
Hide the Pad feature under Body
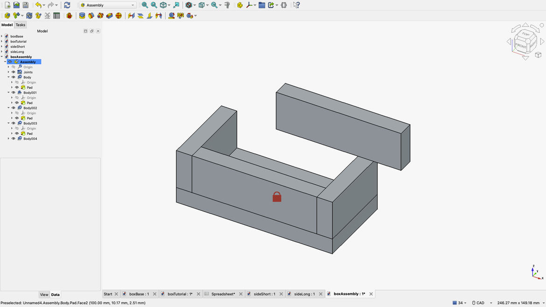coord(16,88)
